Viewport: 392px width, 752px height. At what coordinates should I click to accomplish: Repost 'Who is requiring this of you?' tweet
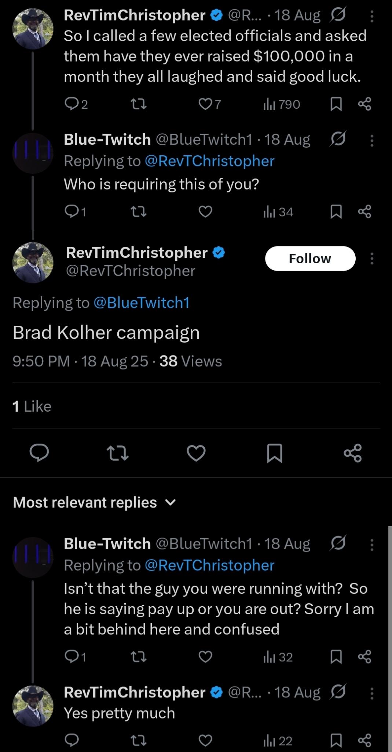coord(139,212)
